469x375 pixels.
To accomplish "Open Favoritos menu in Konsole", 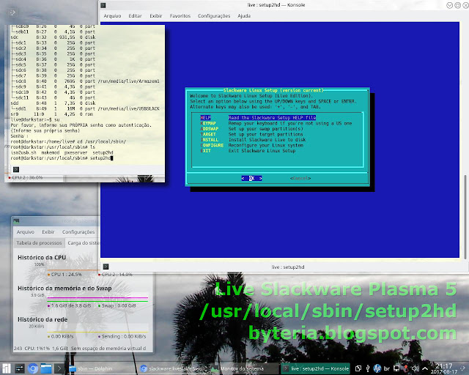I will point(180,16).
